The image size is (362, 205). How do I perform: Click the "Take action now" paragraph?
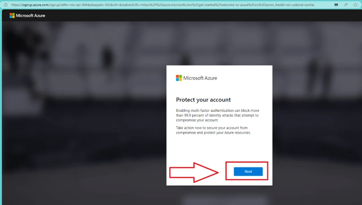coord(214,130)
